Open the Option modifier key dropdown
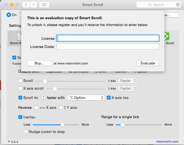 click(x=86, y=98)
